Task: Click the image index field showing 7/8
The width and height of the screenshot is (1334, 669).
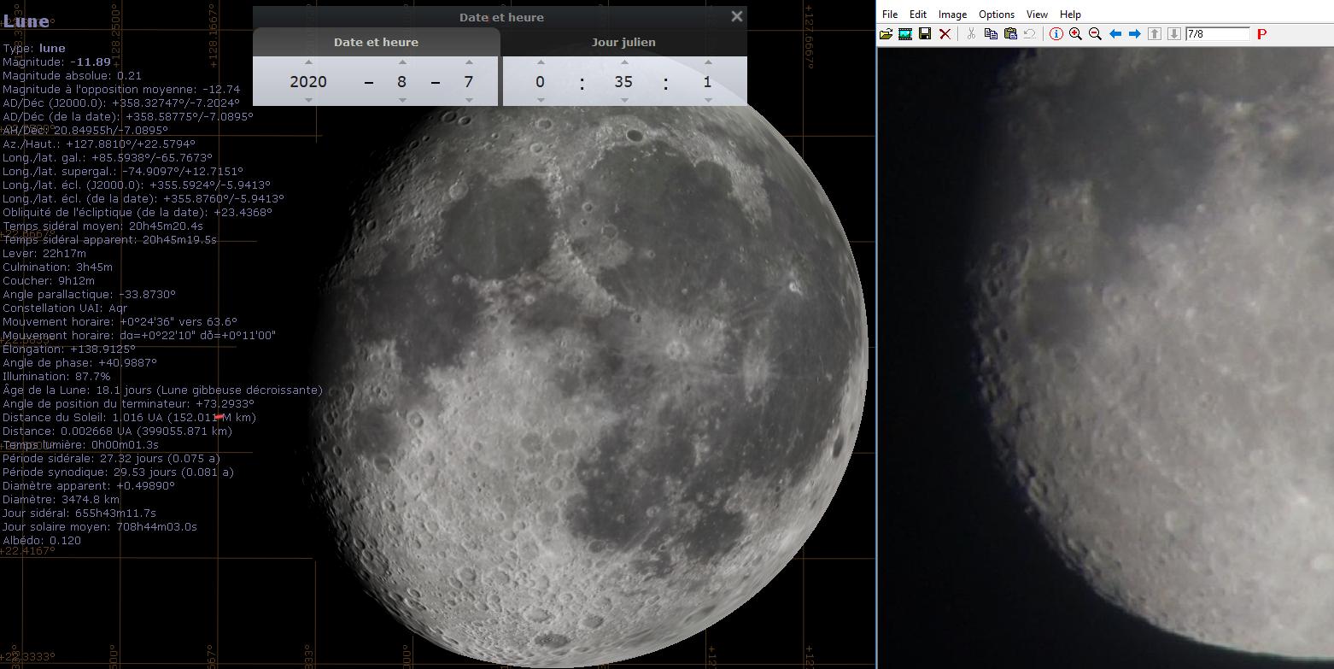Action: coord(1218,34)
